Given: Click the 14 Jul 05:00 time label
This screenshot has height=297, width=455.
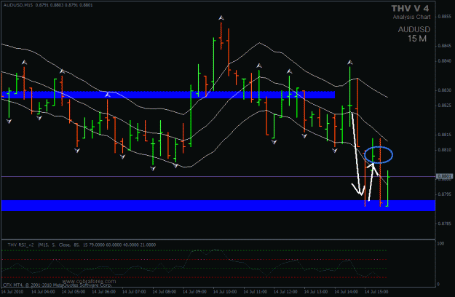Looking at the screenshot, I should [74, 291].
